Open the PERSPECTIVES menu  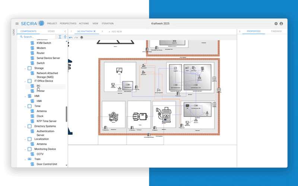(x=68, y=23)
